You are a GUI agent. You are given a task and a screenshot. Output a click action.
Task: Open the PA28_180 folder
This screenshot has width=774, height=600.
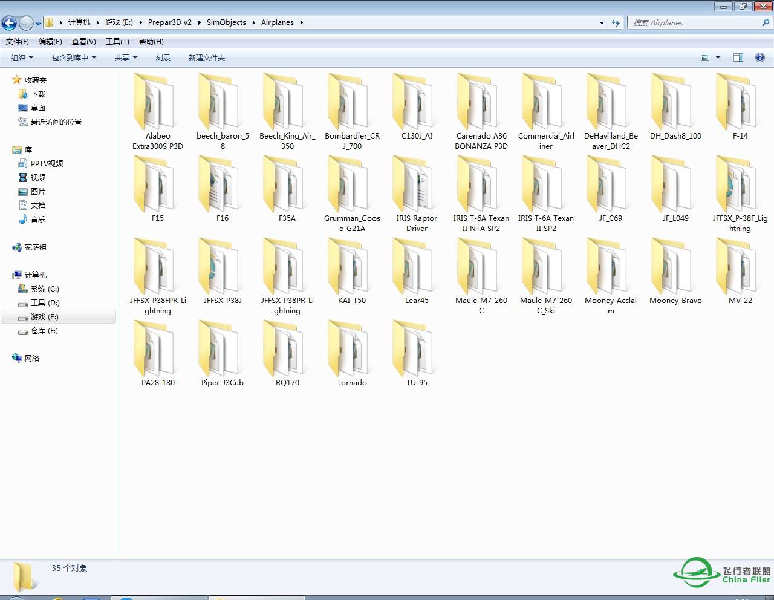(158, 353)
